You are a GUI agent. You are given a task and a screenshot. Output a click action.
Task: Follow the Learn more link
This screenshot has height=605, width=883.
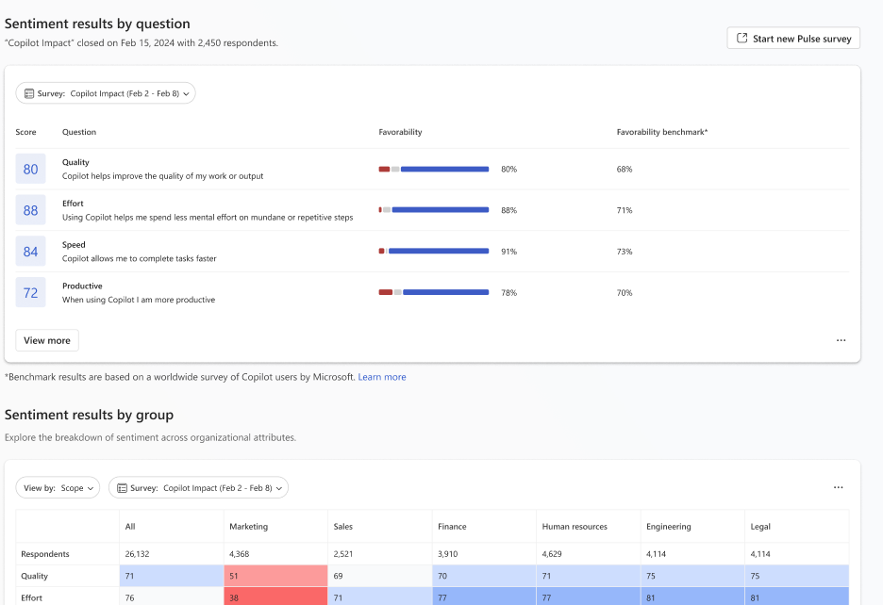tap(382, 377)
